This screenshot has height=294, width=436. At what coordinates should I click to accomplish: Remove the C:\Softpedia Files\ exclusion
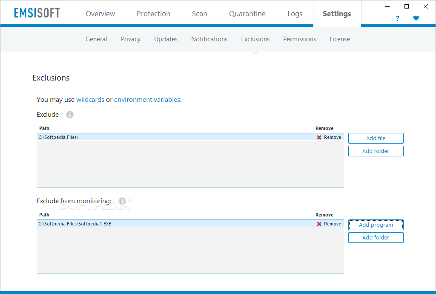coord(332,137)
